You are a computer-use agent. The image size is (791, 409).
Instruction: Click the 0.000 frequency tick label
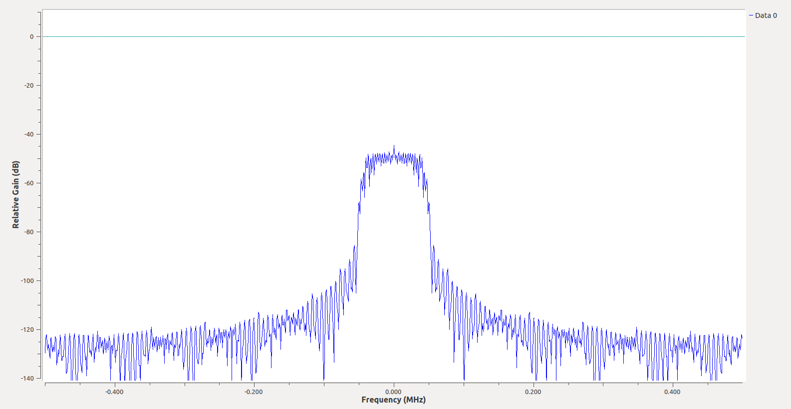coord(393,392)
